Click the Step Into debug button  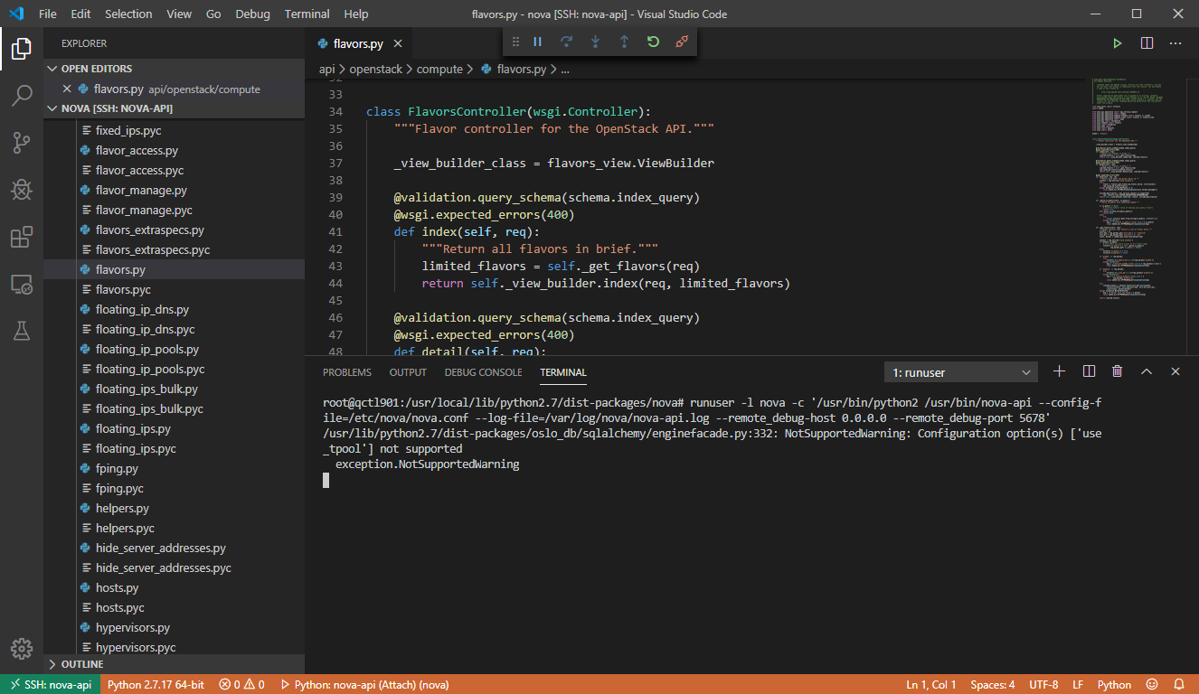point(595,42)
